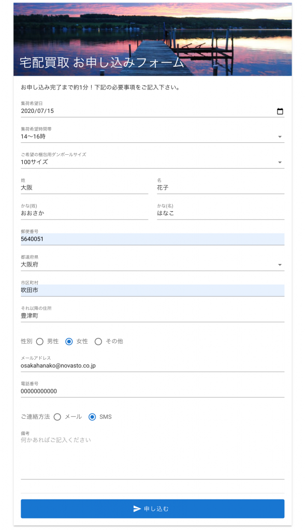Focus the かな(姓) field おおさか

coord(84,213)
